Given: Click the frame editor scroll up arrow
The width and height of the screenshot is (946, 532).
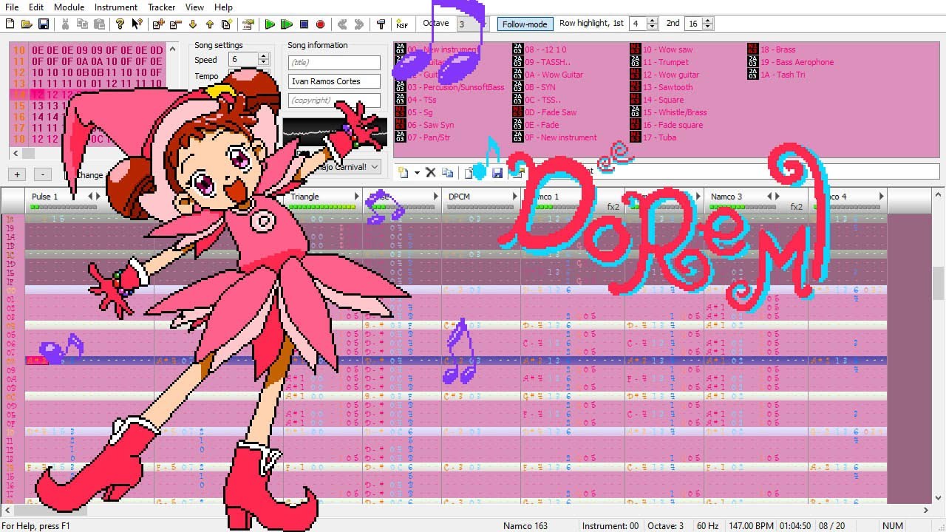Looking at the screenshot, I should click(174, 50).
